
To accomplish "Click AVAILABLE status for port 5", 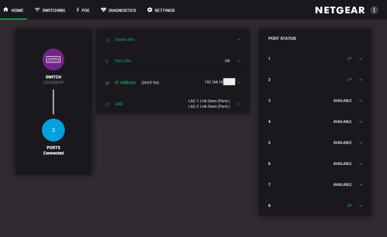I will pos(342,143).
